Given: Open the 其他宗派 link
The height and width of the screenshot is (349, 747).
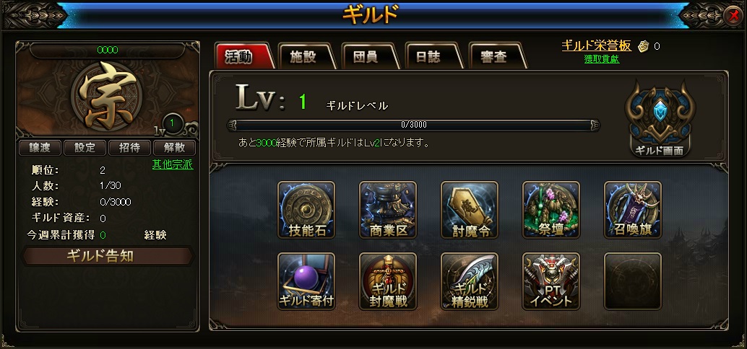Looking at the screenshot, I should (173, 164).
